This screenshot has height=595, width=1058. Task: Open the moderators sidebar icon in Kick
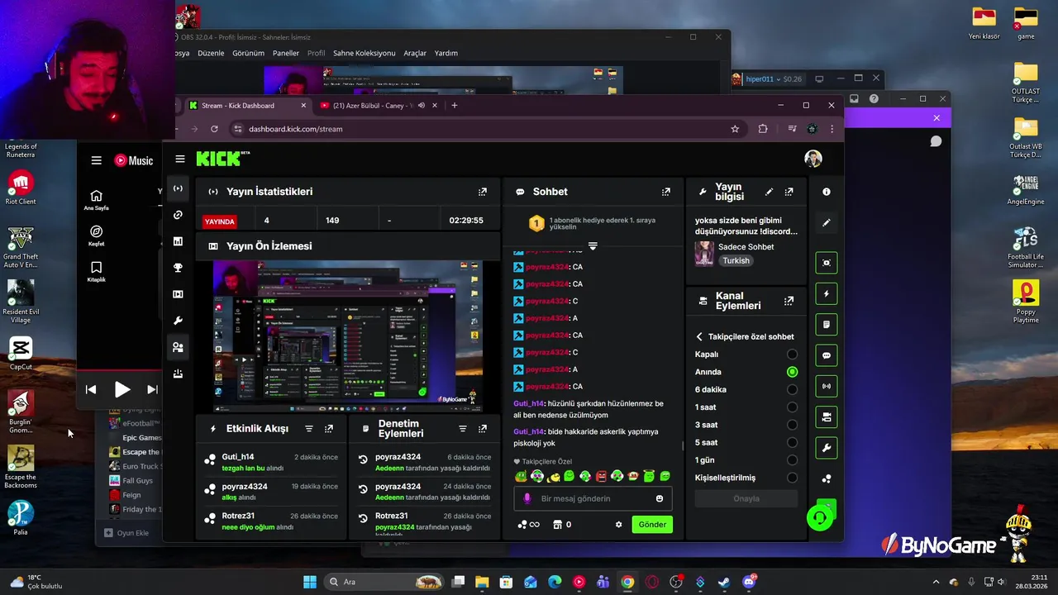178,347
